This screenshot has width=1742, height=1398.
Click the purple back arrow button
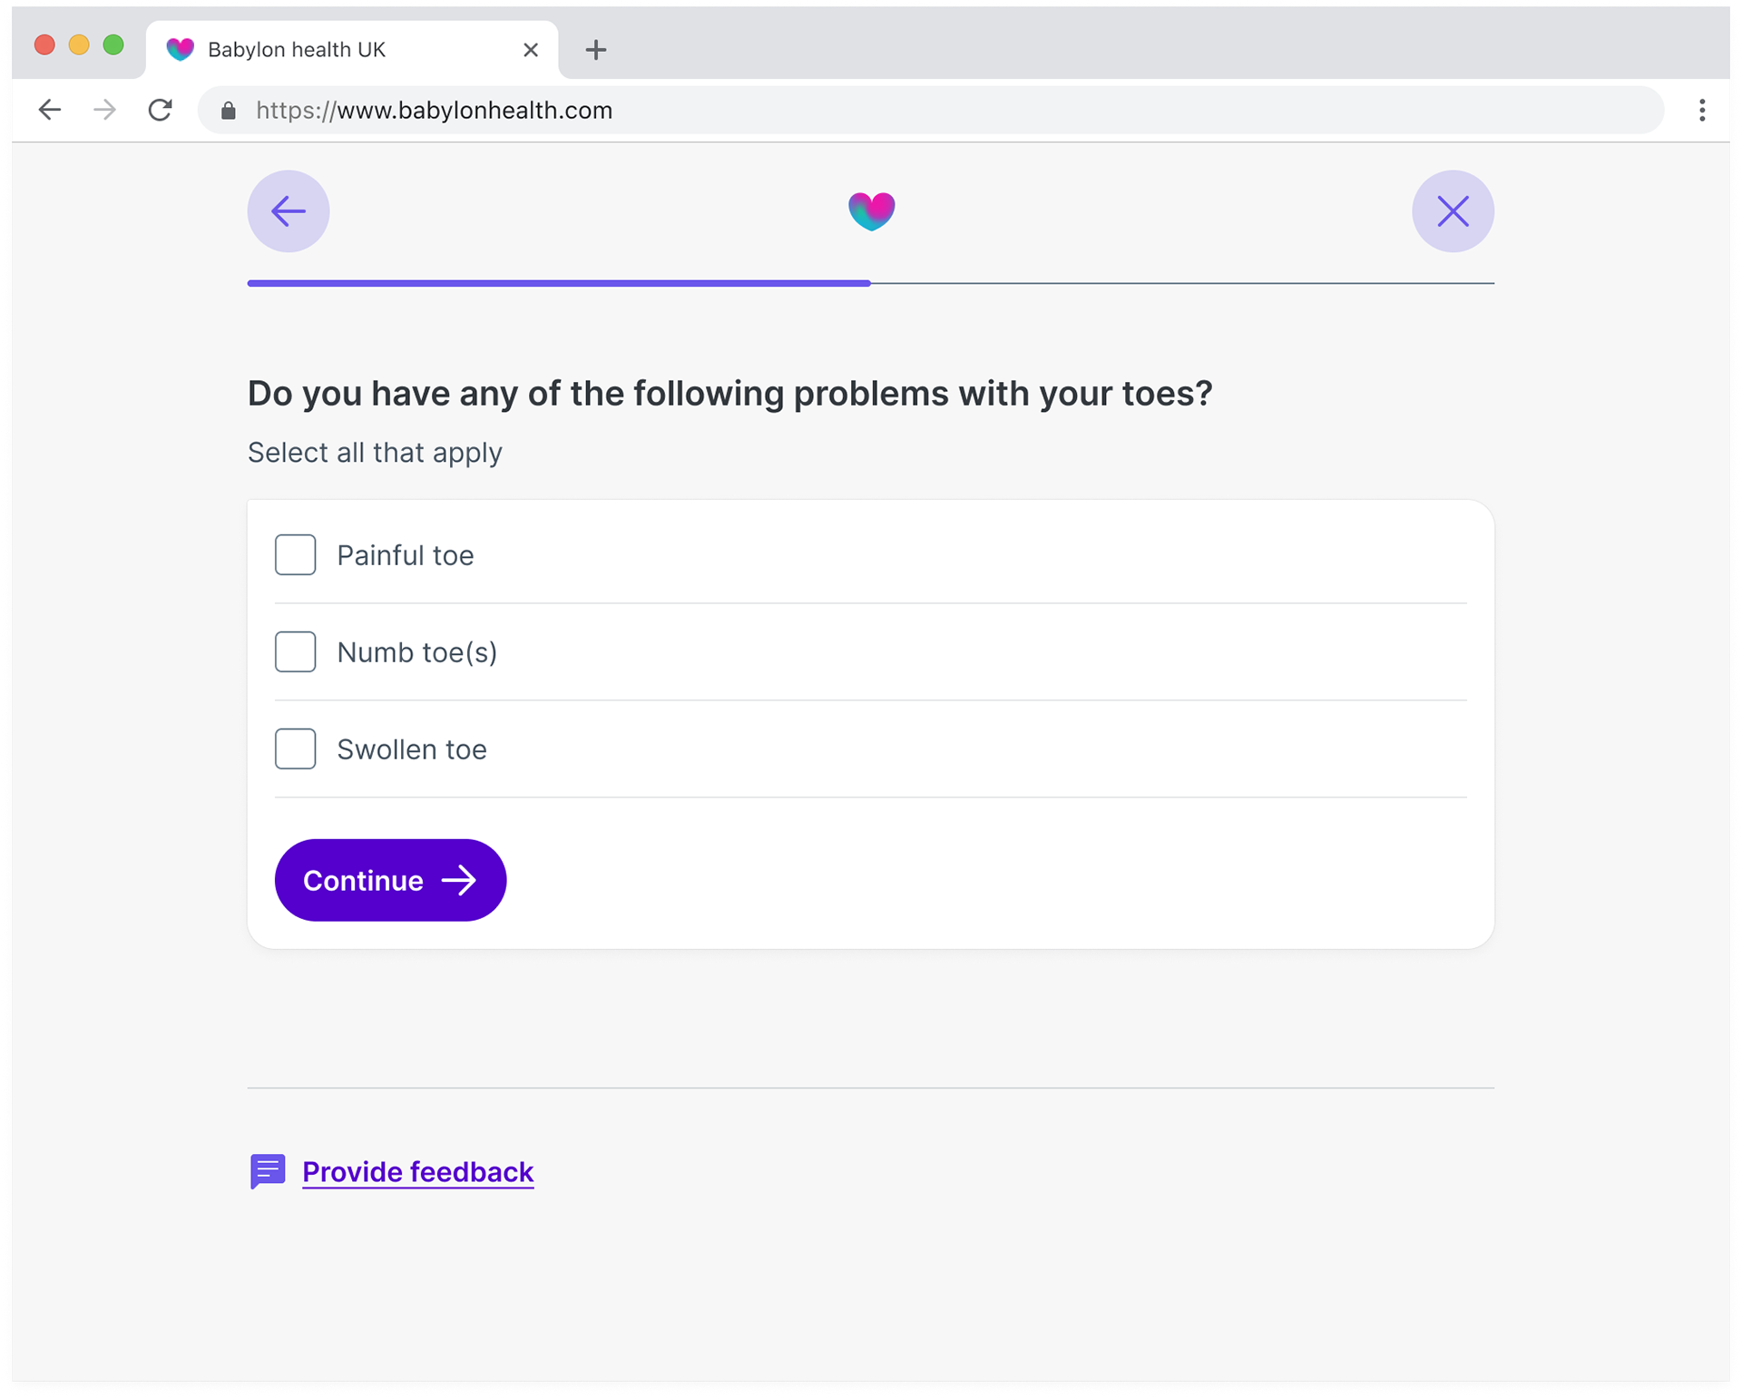289,211
